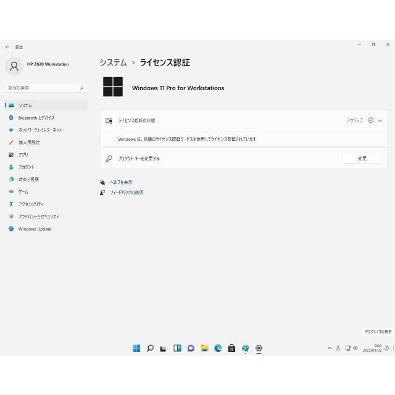Viewport: 395px width, 395px height.
Task: Click the network Wi-Fi icon in the sidebar
Action: (11, 130)
